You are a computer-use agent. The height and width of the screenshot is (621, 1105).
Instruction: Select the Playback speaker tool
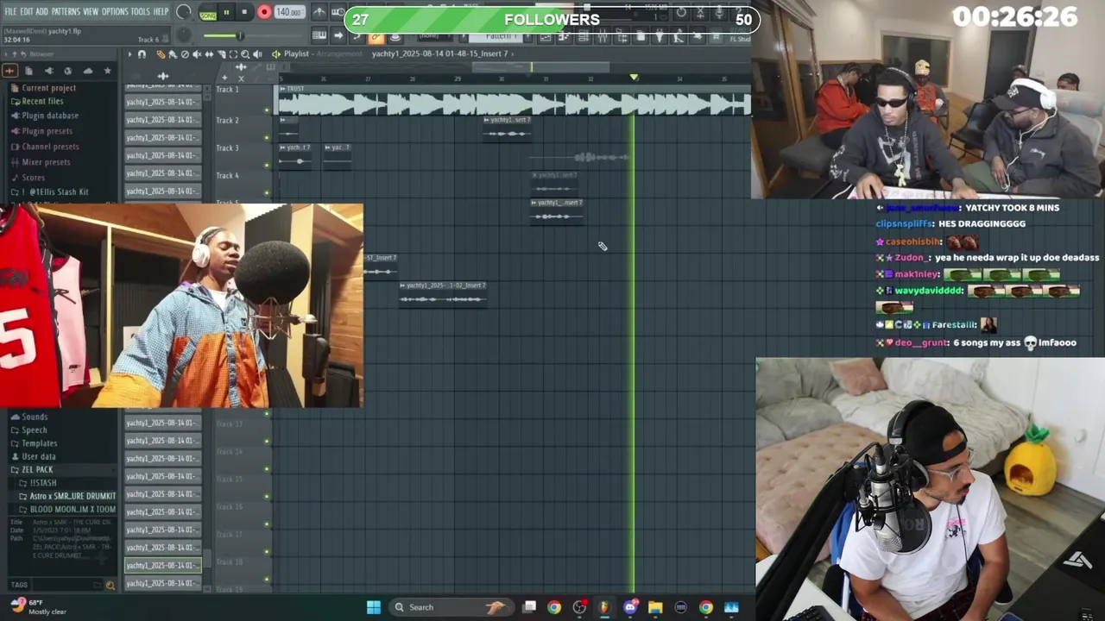pyautogui.click(x=257, y=54)
